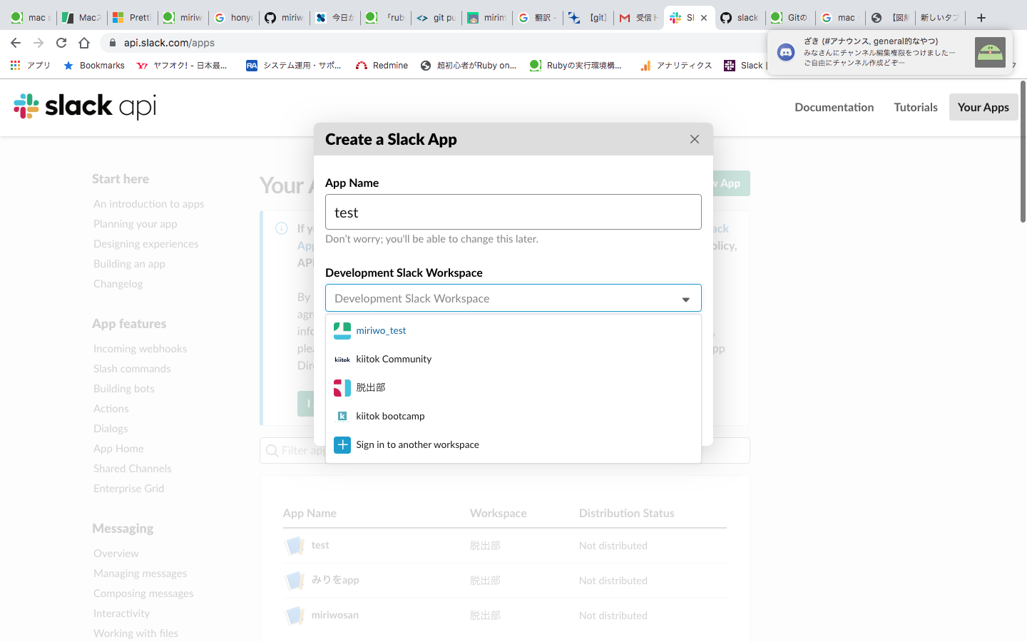The height and width of the screenshot is (642, 1027).
Task: Open the Documentation page
Action: (834, 107)
